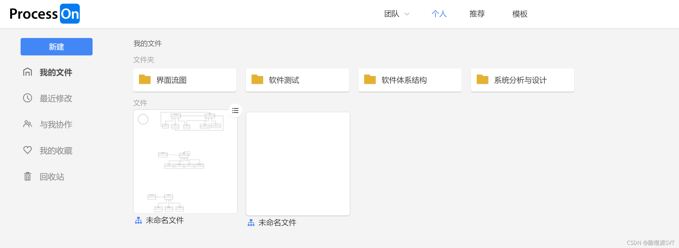Switch to the 推荐 tab

coord(477,14)
